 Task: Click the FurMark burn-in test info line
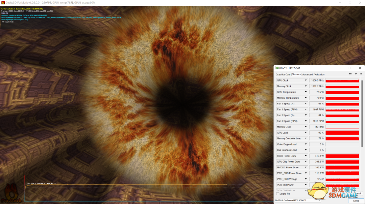tap(22, 9)
